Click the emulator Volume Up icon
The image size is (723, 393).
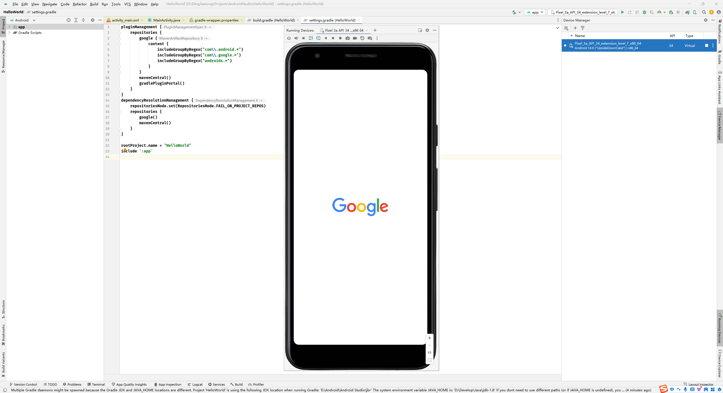(x=296, y=38)
